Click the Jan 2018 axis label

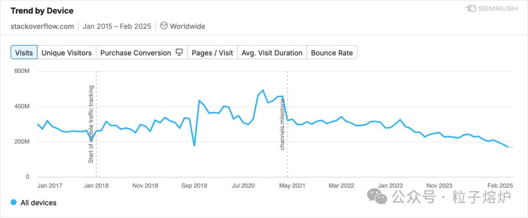pos(96,185)
